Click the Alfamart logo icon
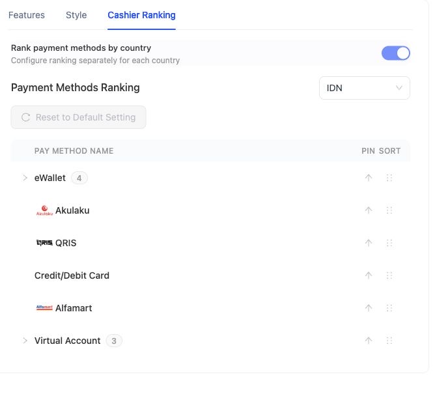 click(44, 307)
